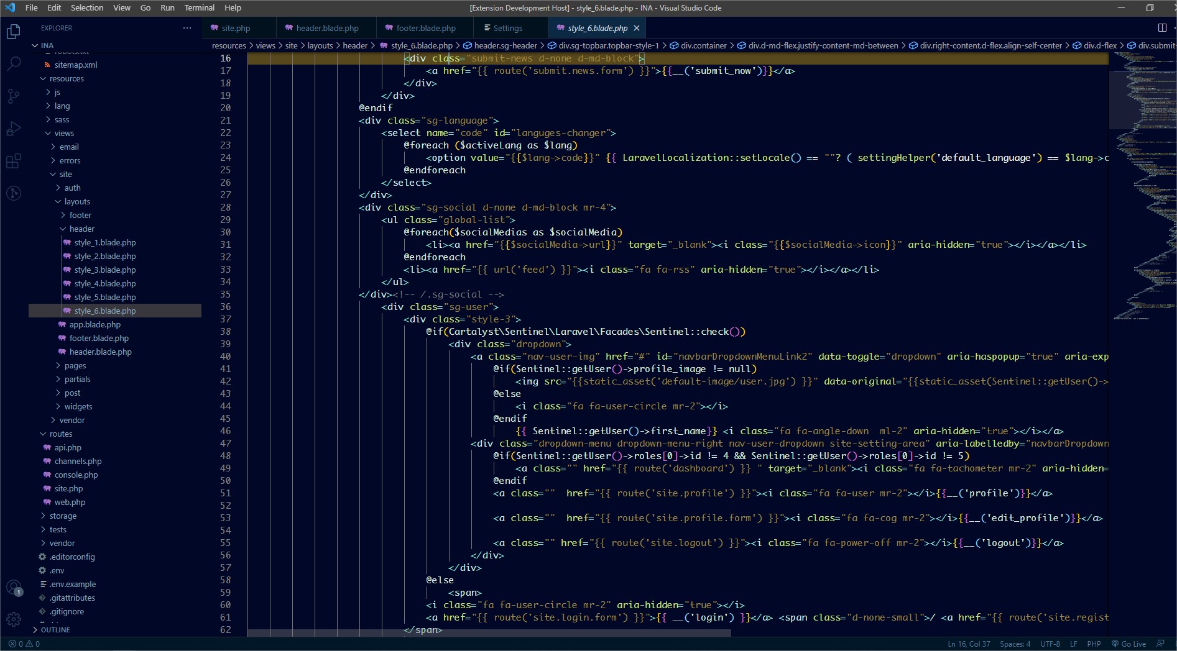The image size is (1177, 651).
Task: Open the Selection menu
Action: (x=87, y=7)
